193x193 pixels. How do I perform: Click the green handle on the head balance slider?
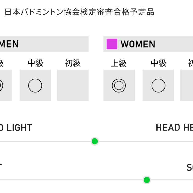coord(95,141)
